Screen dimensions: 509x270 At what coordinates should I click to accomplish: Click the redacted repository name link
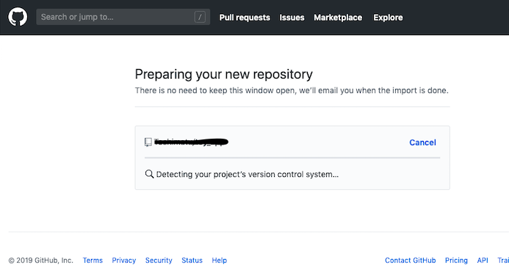point(191,142)
